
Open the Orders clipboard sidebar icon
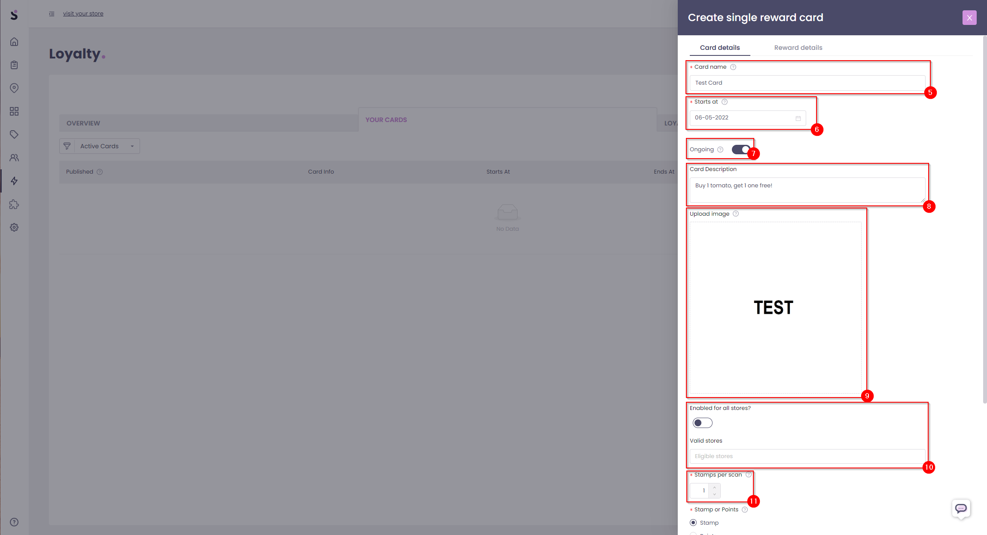pyautogui.click(x=14, y=65)
